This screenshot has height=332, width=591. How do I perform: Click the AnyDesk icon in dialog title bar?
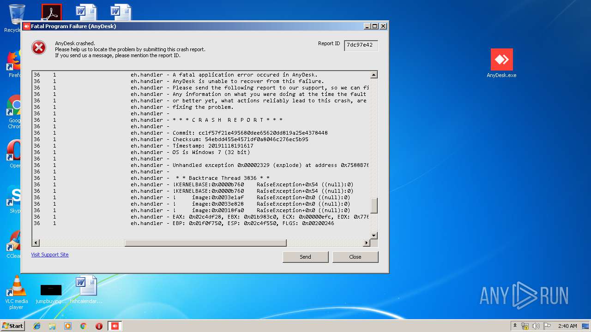(26, 26)
